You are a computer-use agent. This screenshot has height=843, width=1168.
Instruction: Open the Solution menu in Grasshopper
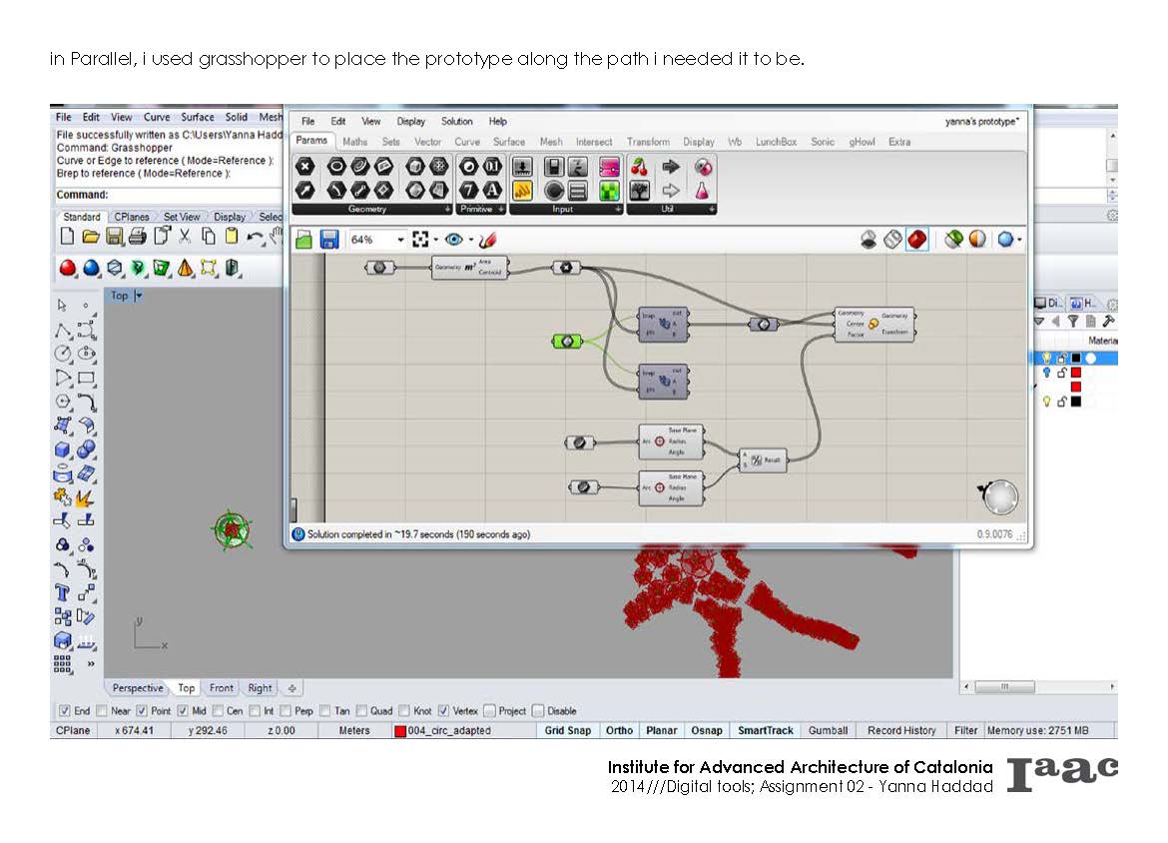point(456,121)
